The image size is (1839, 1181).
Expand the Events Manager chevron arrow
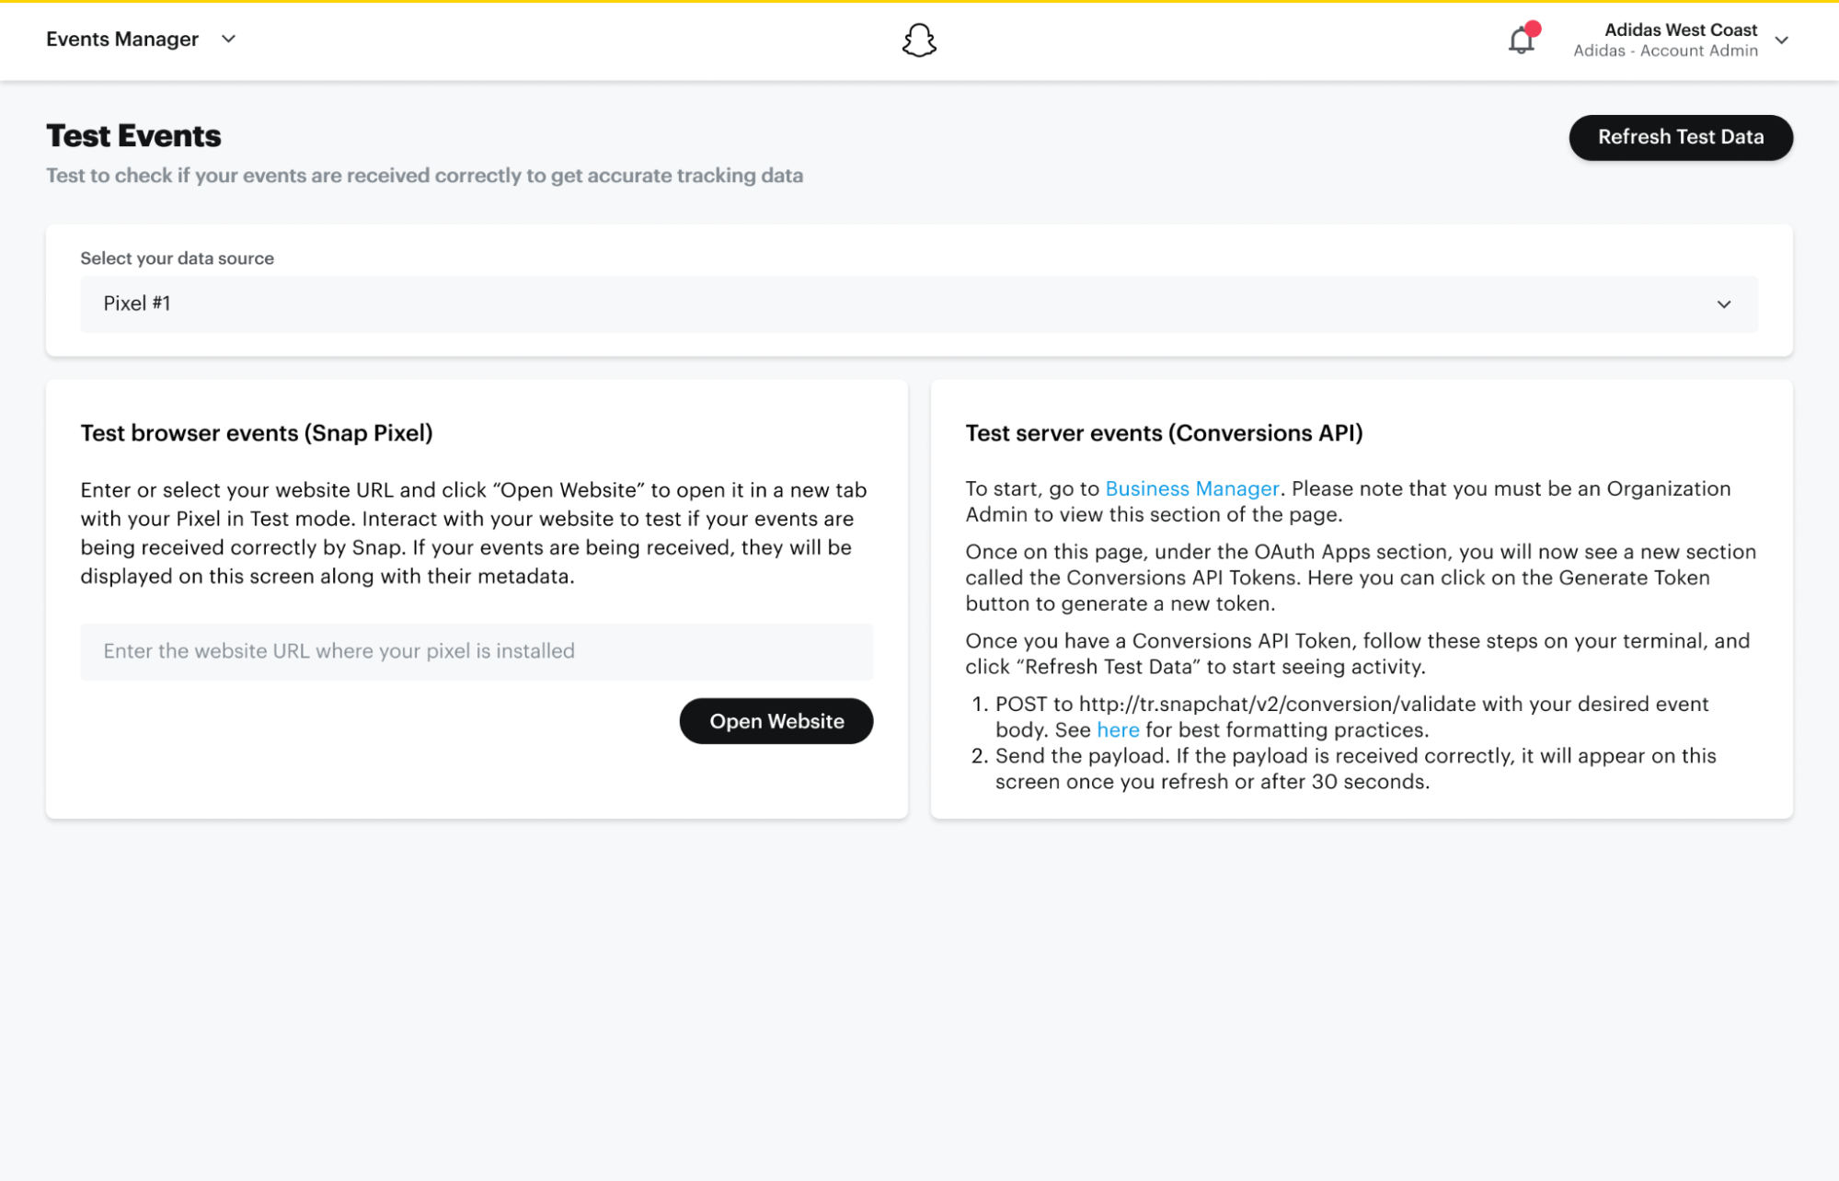tap(229, 39)
